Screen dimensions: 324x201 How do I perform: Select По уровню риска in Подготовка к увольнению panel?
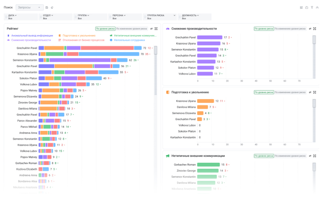(x=264, y=92)
